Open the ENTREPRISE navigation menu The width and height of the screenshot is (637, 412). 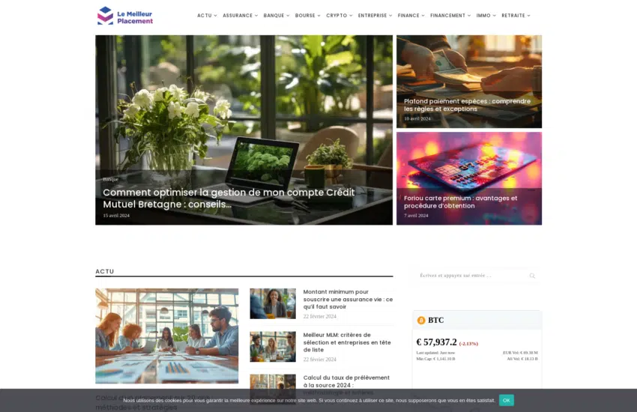tap(375, 16)
